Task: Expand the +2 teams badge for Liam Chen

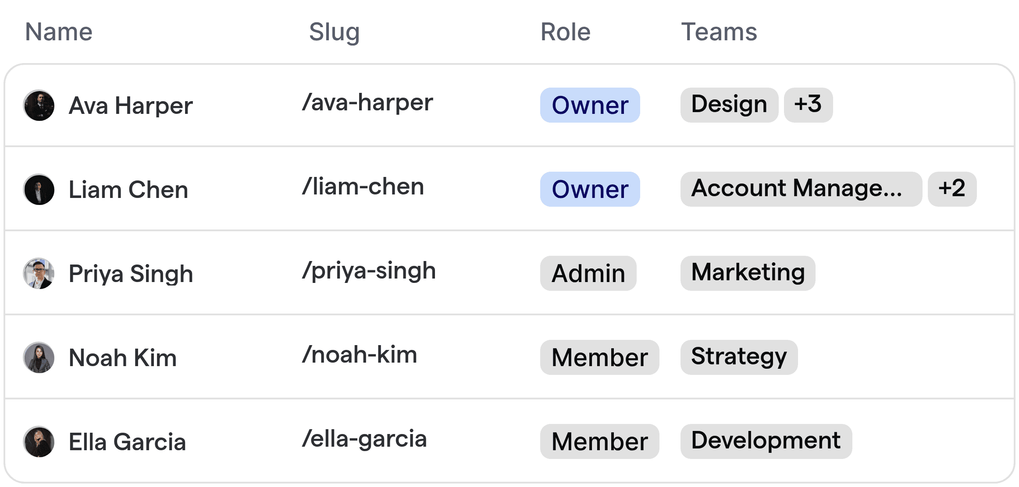Action: click(952, 189)
